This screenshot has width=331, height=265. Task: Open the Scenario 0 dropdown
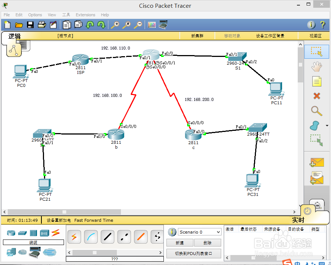[x=199, y=232]
